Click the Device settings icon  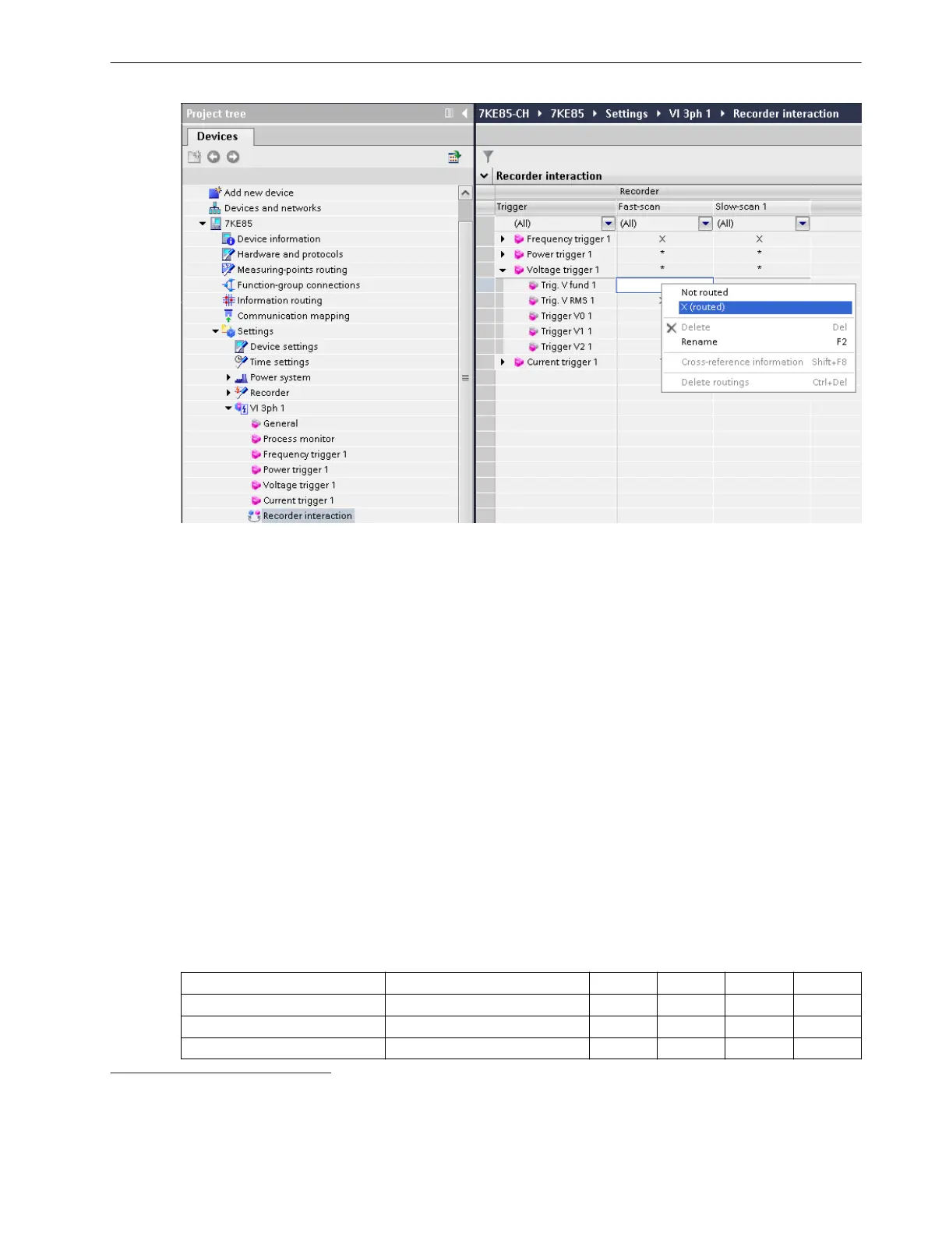point(242,347)
